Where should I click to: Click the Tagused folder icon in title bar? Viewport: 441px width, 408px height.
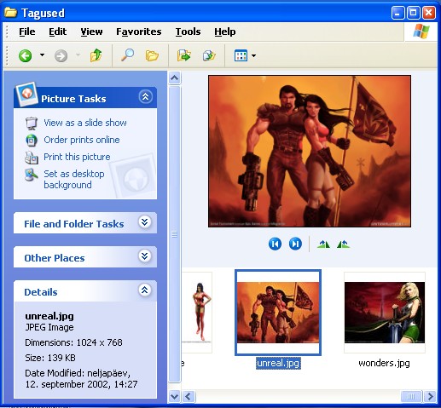coord(10,13)
